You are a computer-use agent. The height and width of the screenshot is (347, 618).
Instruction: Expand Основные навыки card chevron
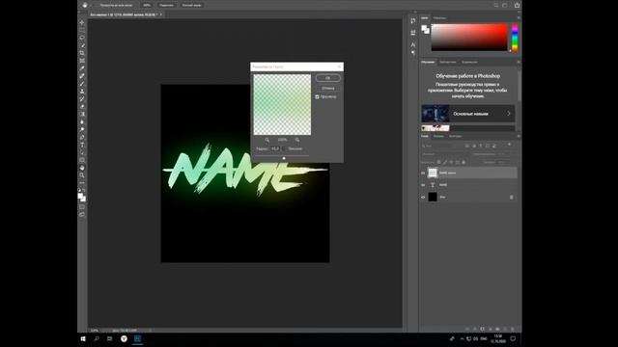509,114
